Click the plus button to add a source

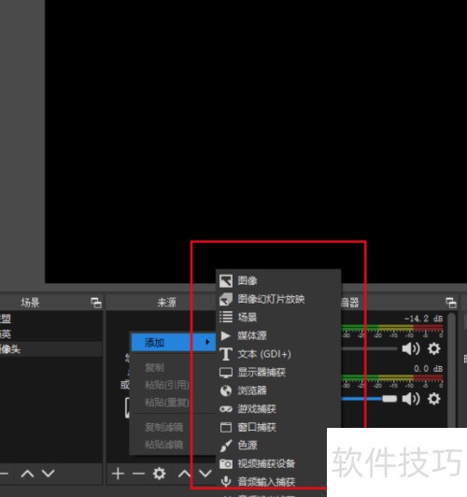118,474
